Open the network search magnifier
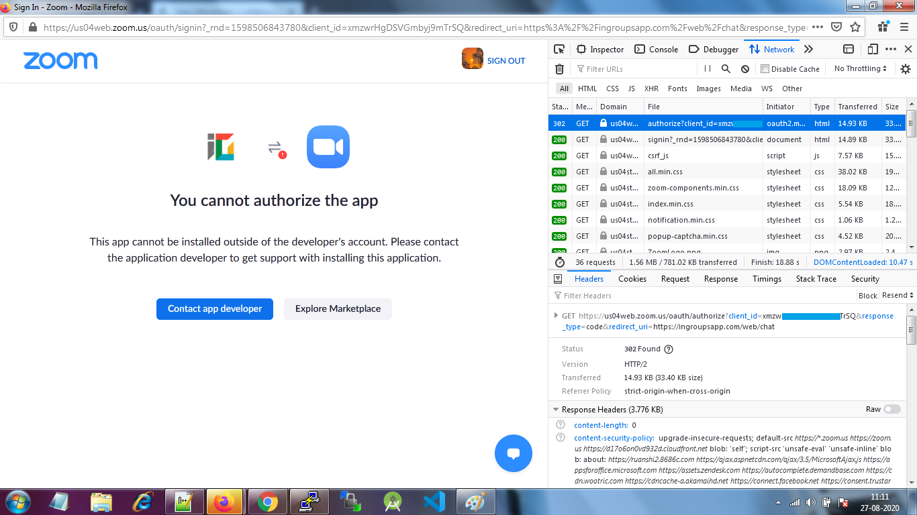Image resolution: width=917 pixels, height=515 pixels. click(726, 68)
